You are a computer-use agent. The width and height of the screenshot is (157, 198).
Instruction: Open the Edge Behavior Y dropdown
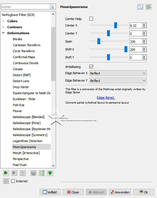click(118, 80)
